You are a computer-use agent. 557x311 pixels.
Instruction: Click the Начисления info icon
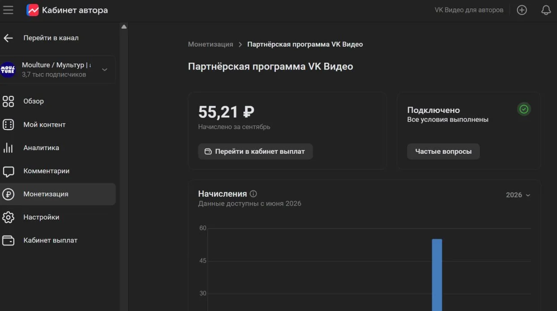pos(253,194)
